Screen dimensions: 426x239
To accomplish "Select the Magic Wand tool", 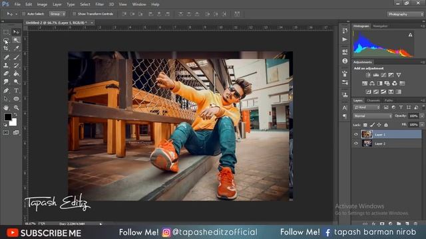I will point(16,40).
